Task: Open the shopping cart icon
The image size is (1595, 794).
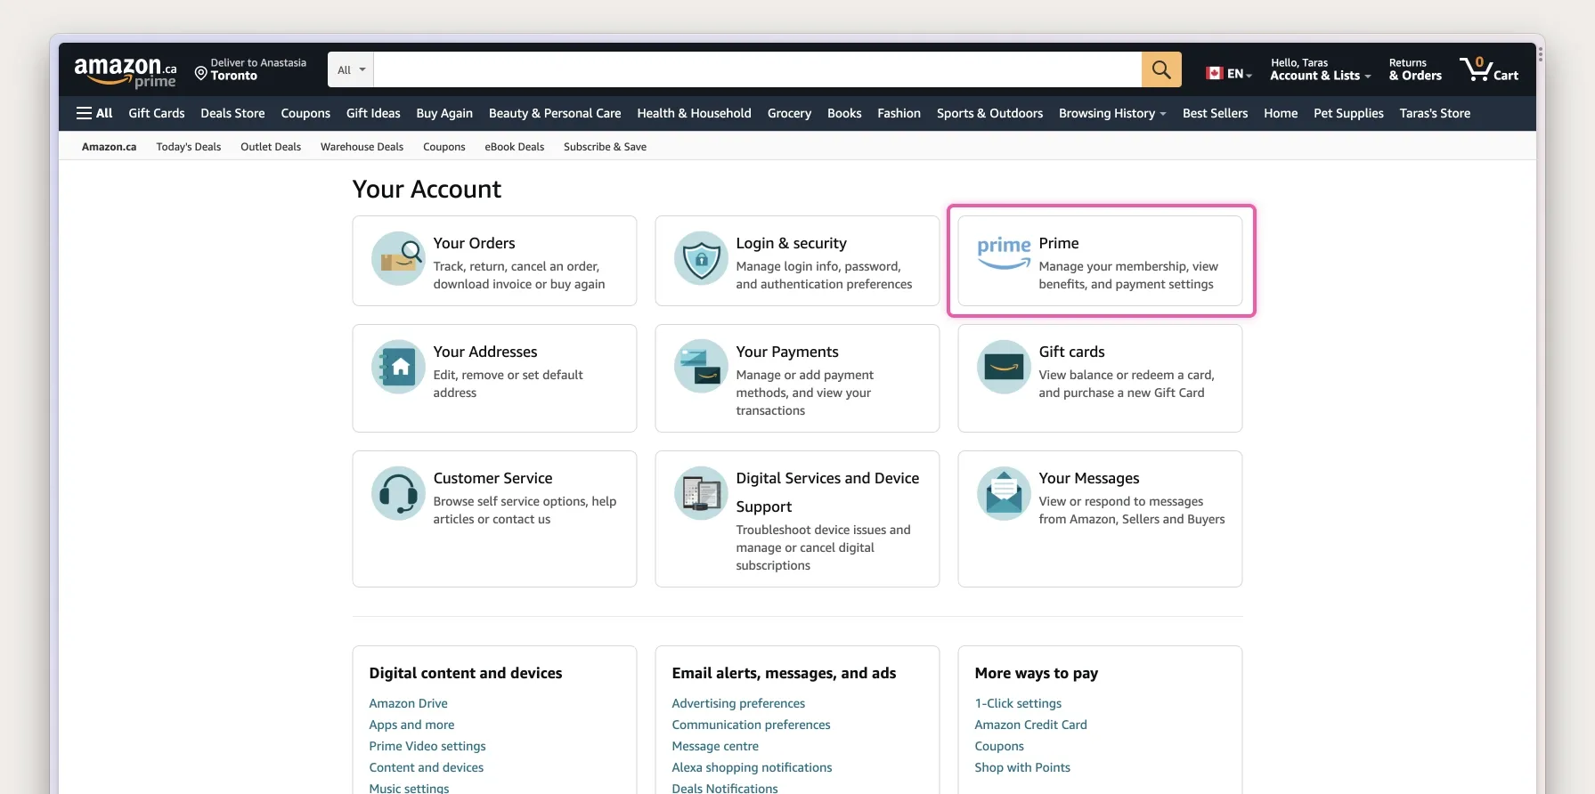Action: coord(1489,69)
